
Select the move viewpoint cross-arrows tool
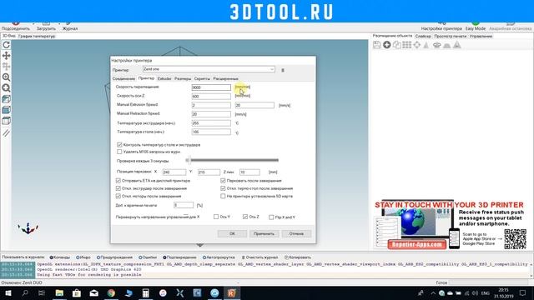(x=6, y=56)
